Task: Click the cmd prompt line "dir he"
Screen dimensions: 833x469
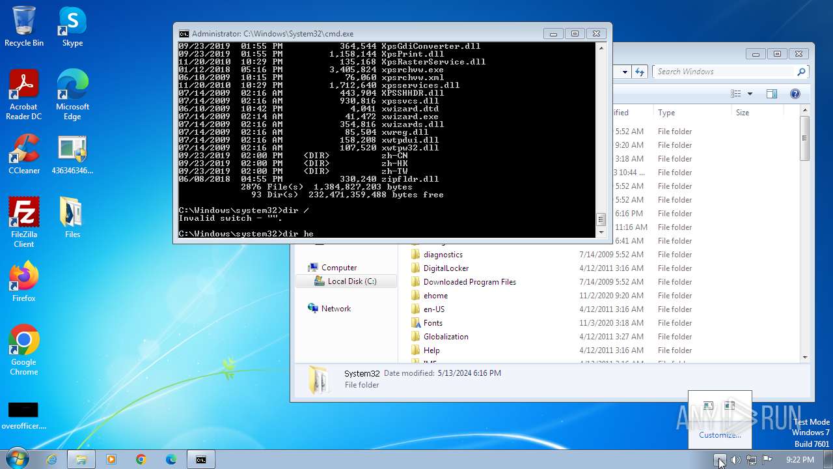Action: point(246,234)
